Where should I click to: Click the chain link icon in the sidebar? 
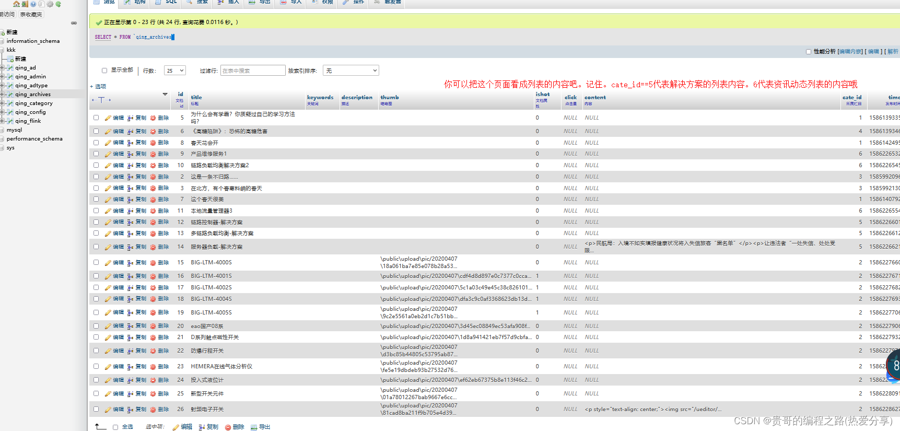tap(74, 23)
